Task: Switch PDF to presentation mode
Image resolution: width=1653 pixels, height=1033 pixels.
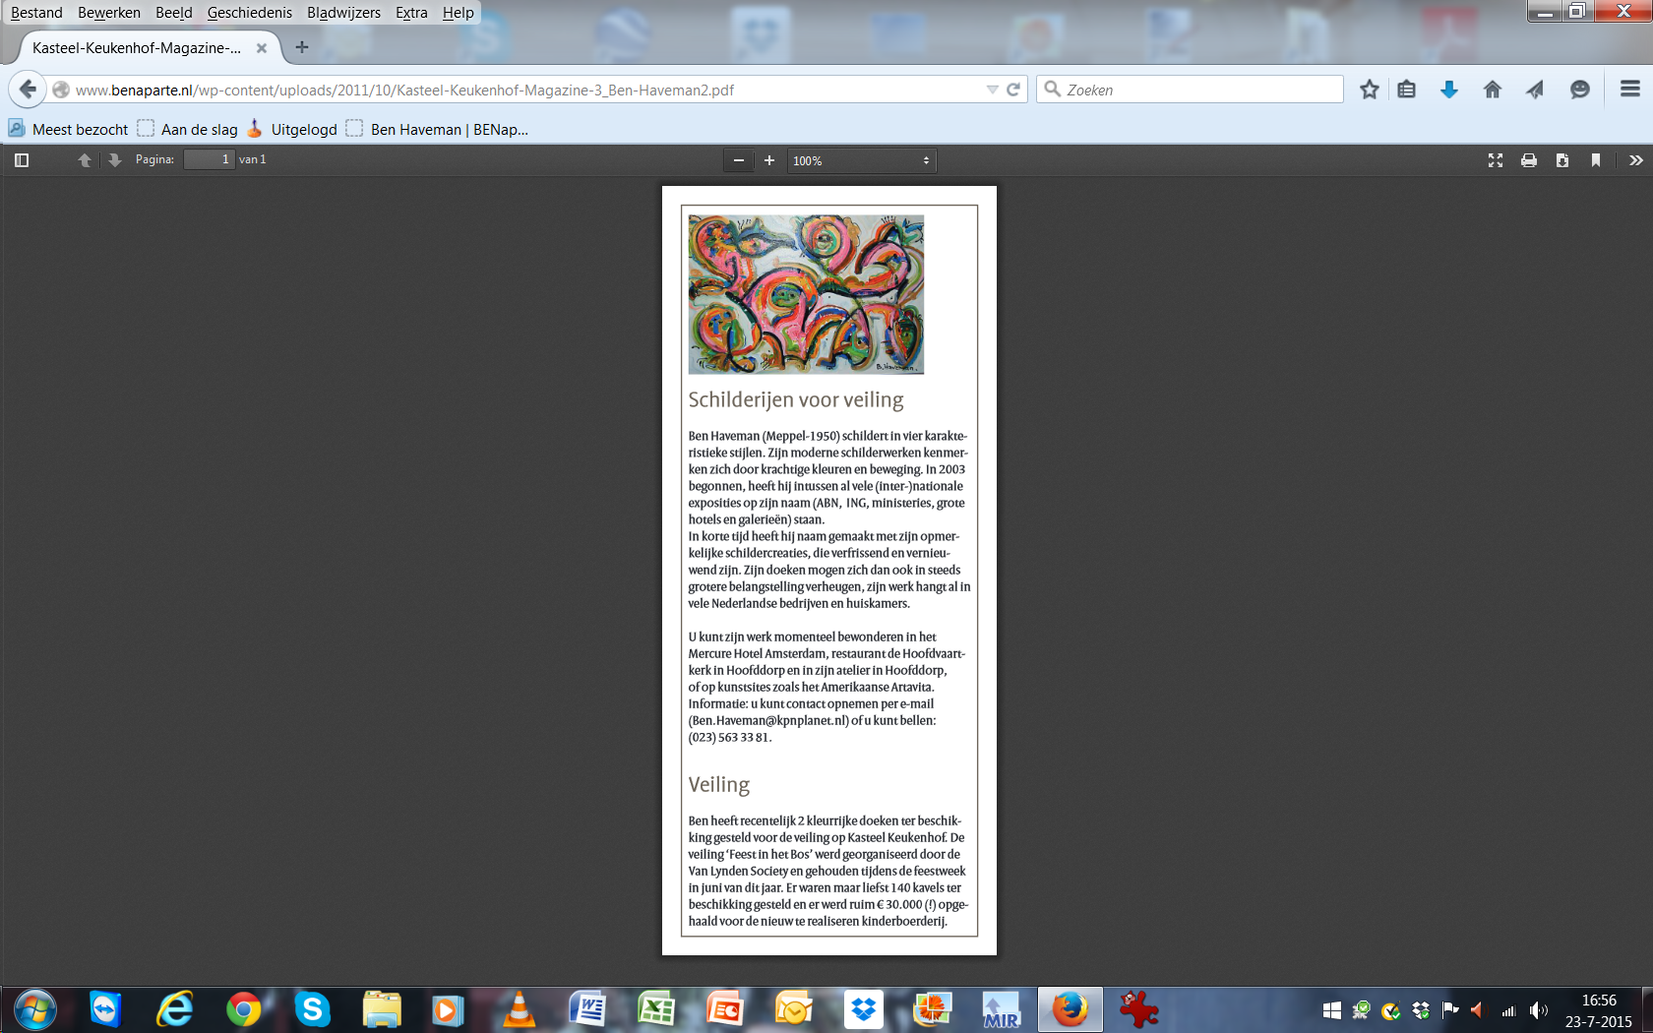Action: (x=1496, y=160)
